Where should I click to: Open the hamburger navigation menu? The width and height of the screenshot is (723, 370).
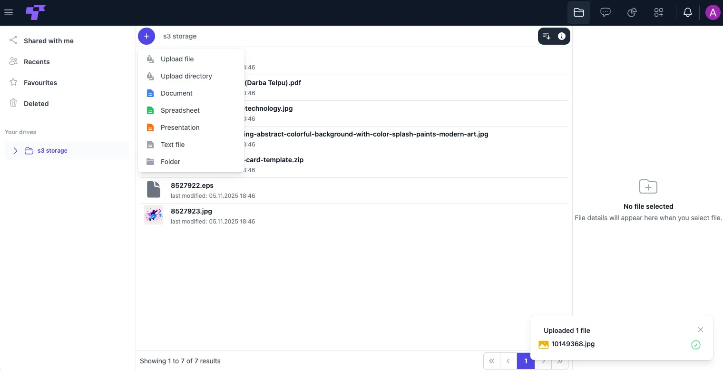[8, 13]
